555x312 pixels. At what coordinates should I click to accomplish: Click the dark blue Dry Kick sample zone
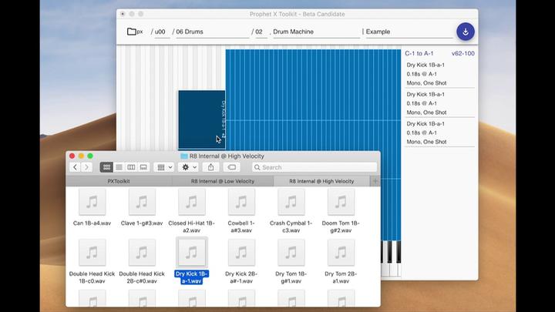pyautogui.click(x=202, y=119)
